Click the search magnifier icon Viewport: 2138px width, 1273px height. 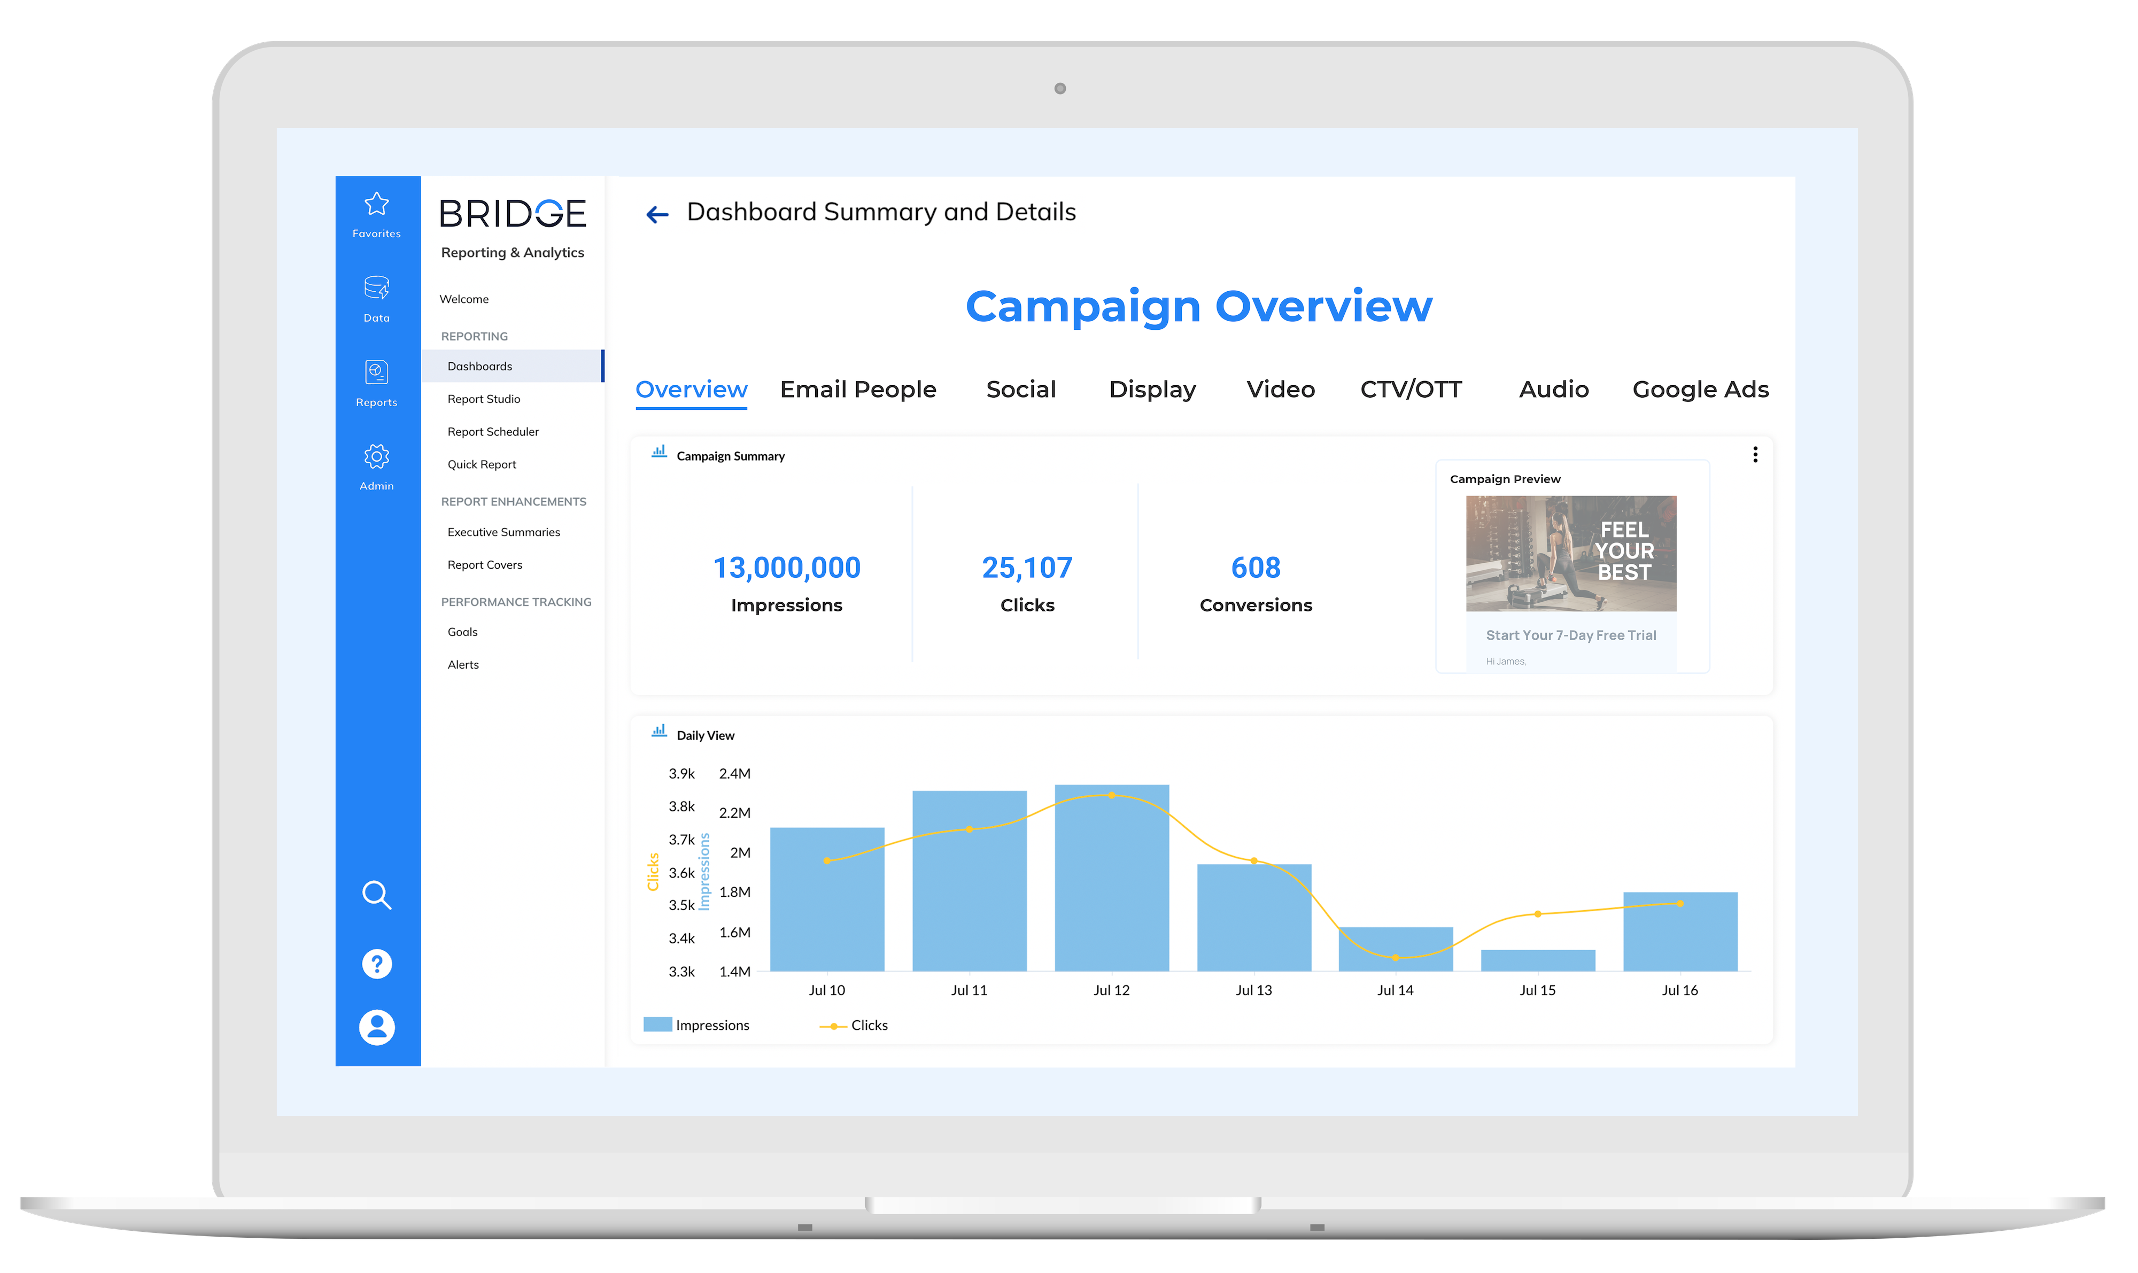click(377, 895)
